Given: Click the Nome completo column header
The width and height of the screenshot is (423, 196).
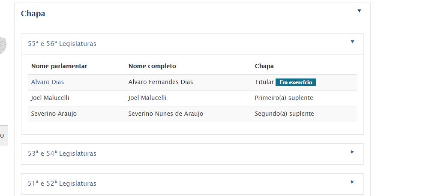Looking at the screenshot, I should (152, 66).
